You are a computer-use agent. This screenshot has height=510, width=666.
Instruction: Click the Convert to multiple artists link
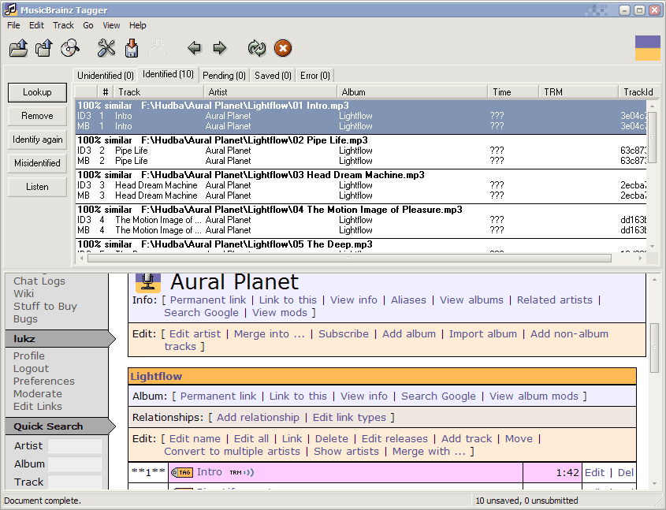232,452
